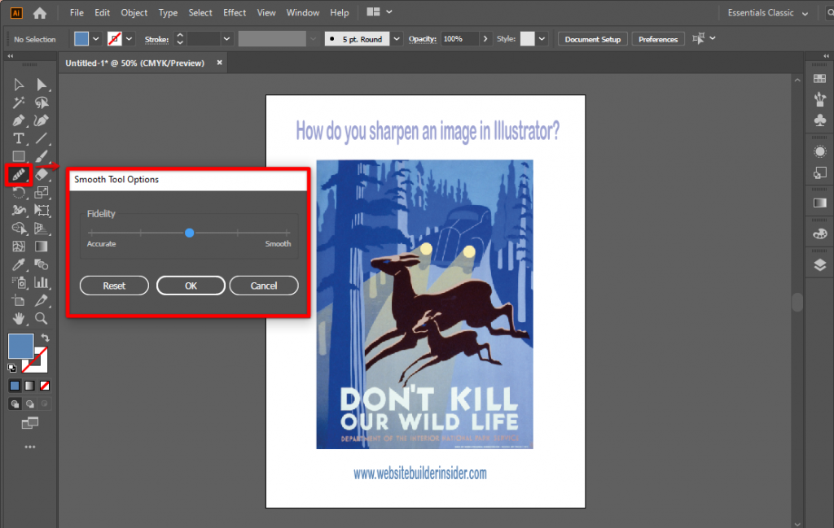Select the Magic Wand tool
Screen dimensions: 834x528
click(x=20, y=102)
